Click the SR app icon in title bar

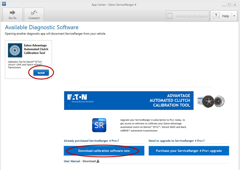point(4,4)
